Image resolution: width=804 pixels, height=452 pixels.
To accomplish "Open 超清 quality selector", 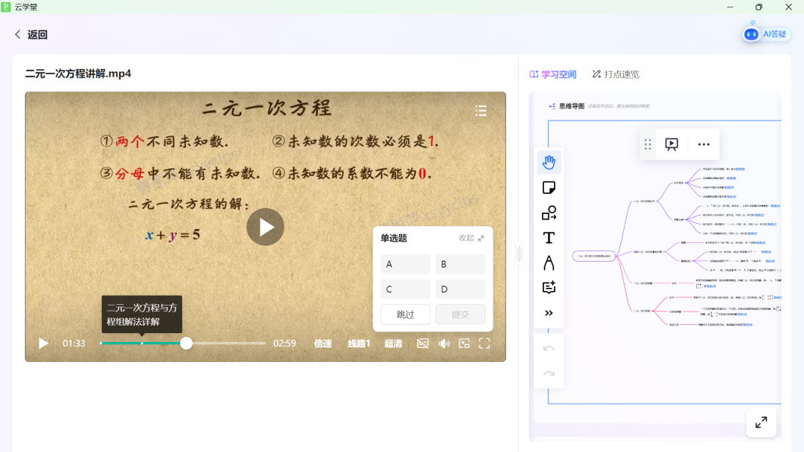I will click(x=393, y=343).
